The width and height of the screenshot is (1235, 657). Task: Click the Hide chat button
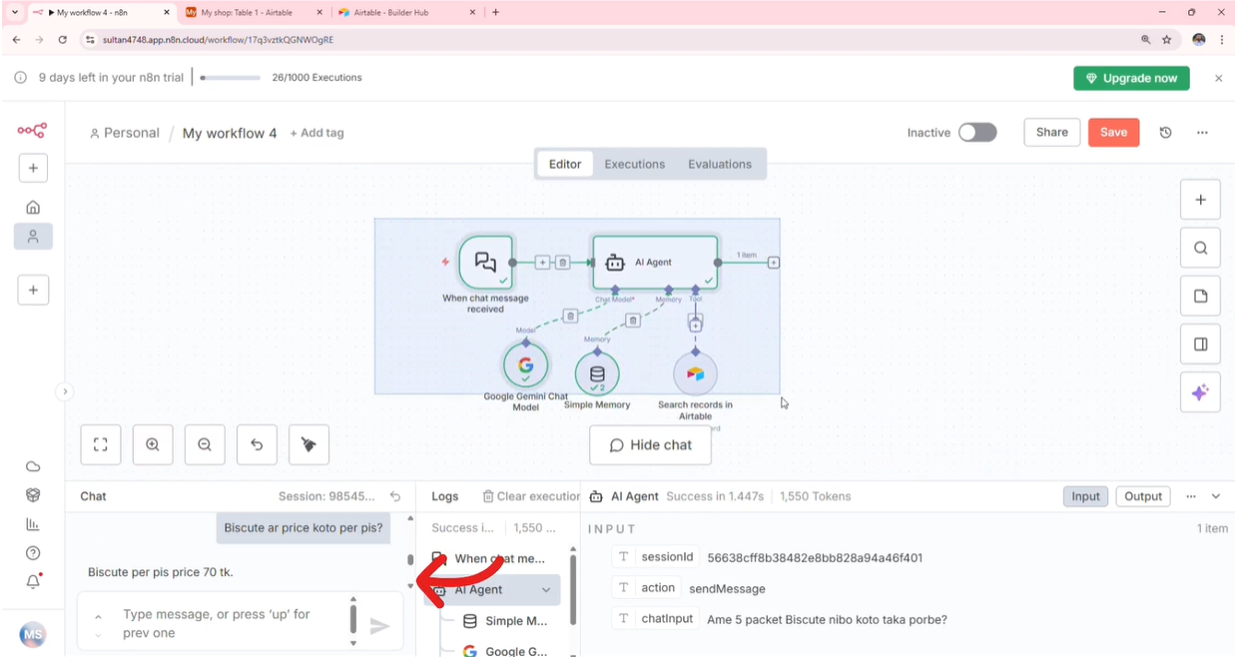650,445
